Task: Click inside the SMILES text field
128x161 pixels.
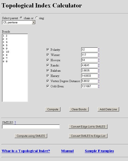Action: [31, 127]
